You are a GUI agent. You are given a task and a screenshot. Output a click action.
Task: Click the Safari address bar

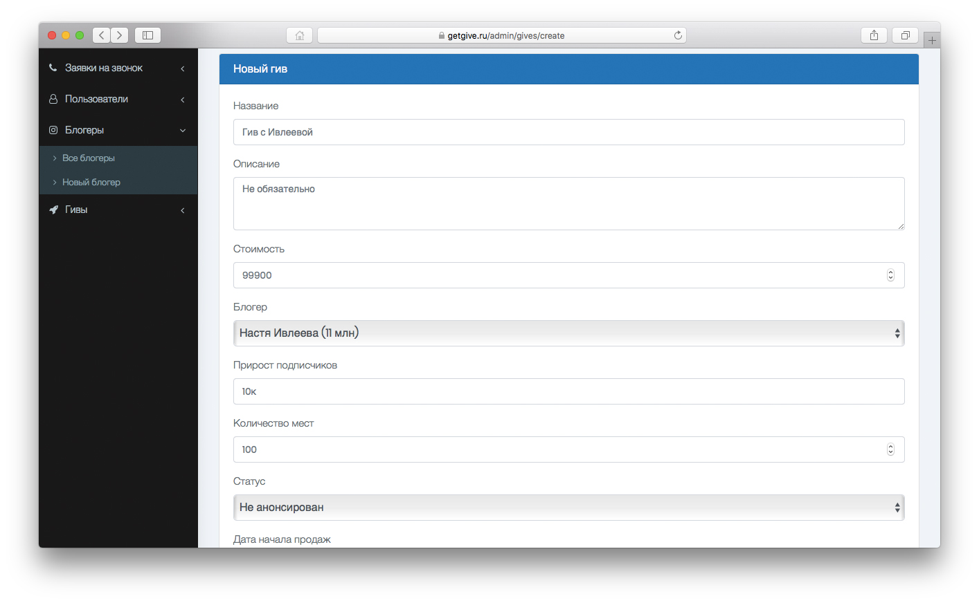502,35
